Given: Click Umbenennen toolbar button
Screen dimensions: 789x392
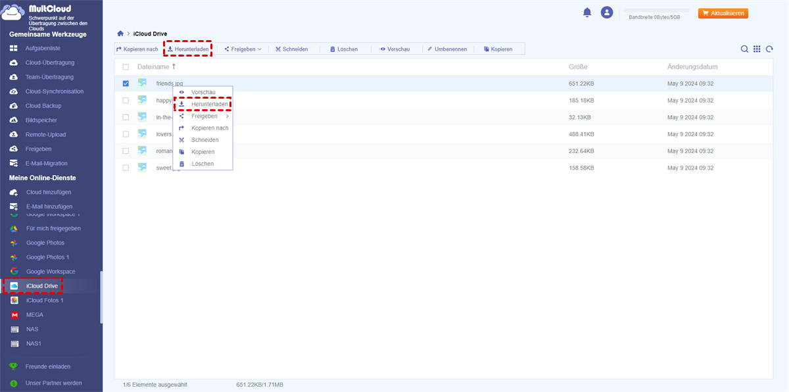Looking at the screenshot, I should (446, 49).
